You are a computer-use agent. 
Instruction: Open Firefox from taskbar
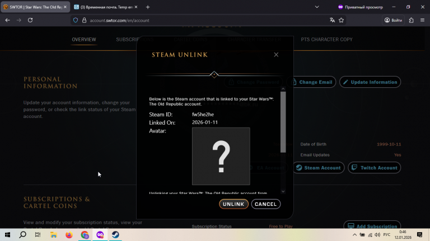point(69,235)
